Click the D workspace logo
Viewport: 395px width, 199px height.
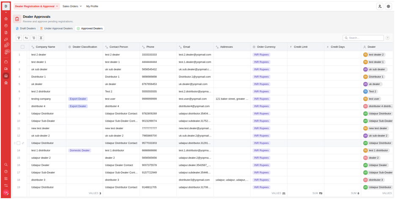tap(6, 6)
